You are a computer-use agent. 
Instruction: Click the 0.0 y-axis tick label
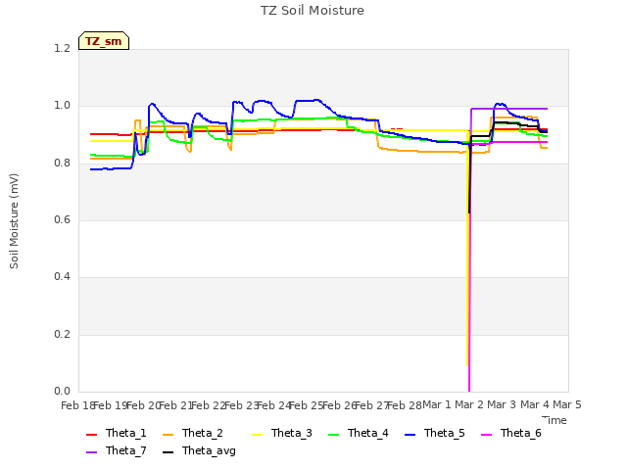[x=62, y=392]
